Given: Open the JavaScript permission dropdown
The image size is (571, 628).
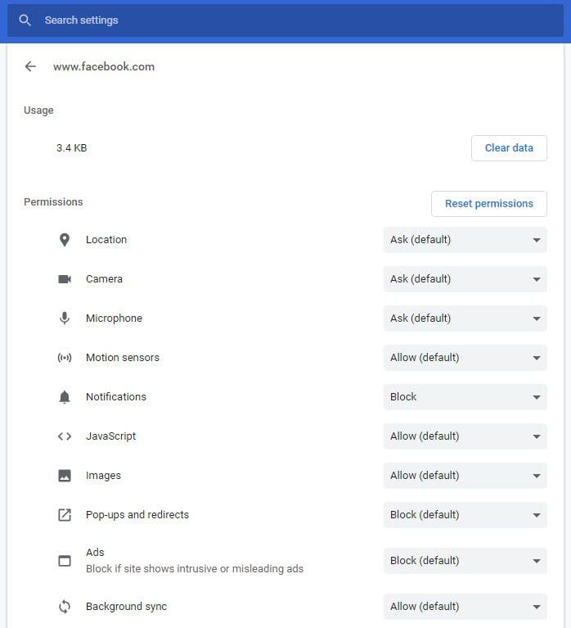Looking at the screenshot, I should (x=465, y=436).
